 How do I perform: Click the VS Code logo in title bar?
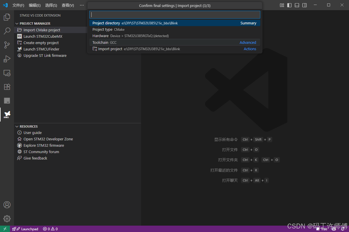click(x=5, y=5)
